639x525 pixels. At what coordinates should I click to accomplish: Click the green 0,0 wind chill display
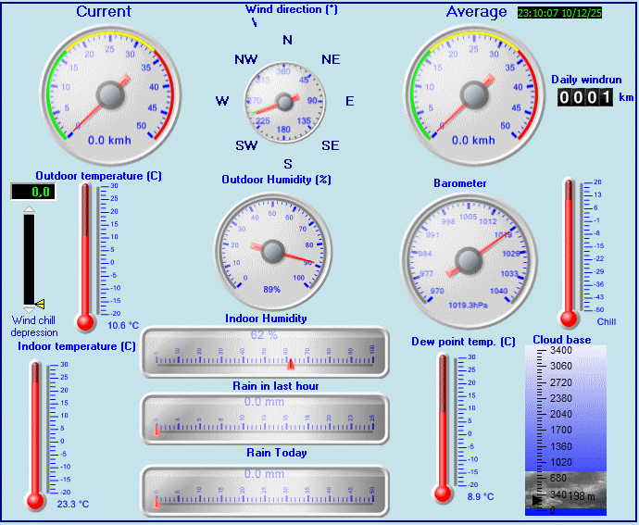pyautogui.click(x=32, y=192)
